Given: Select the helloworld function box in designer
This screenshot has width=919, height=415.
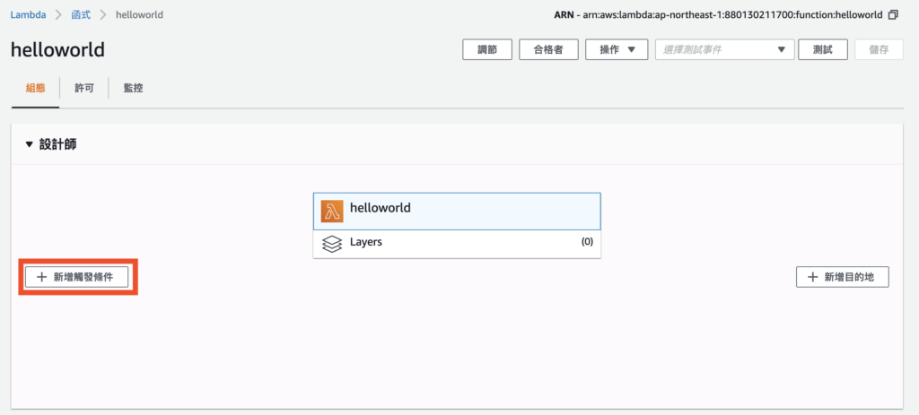Looking at the screenshot, I should pyautogui.click(x=457, y=212).
